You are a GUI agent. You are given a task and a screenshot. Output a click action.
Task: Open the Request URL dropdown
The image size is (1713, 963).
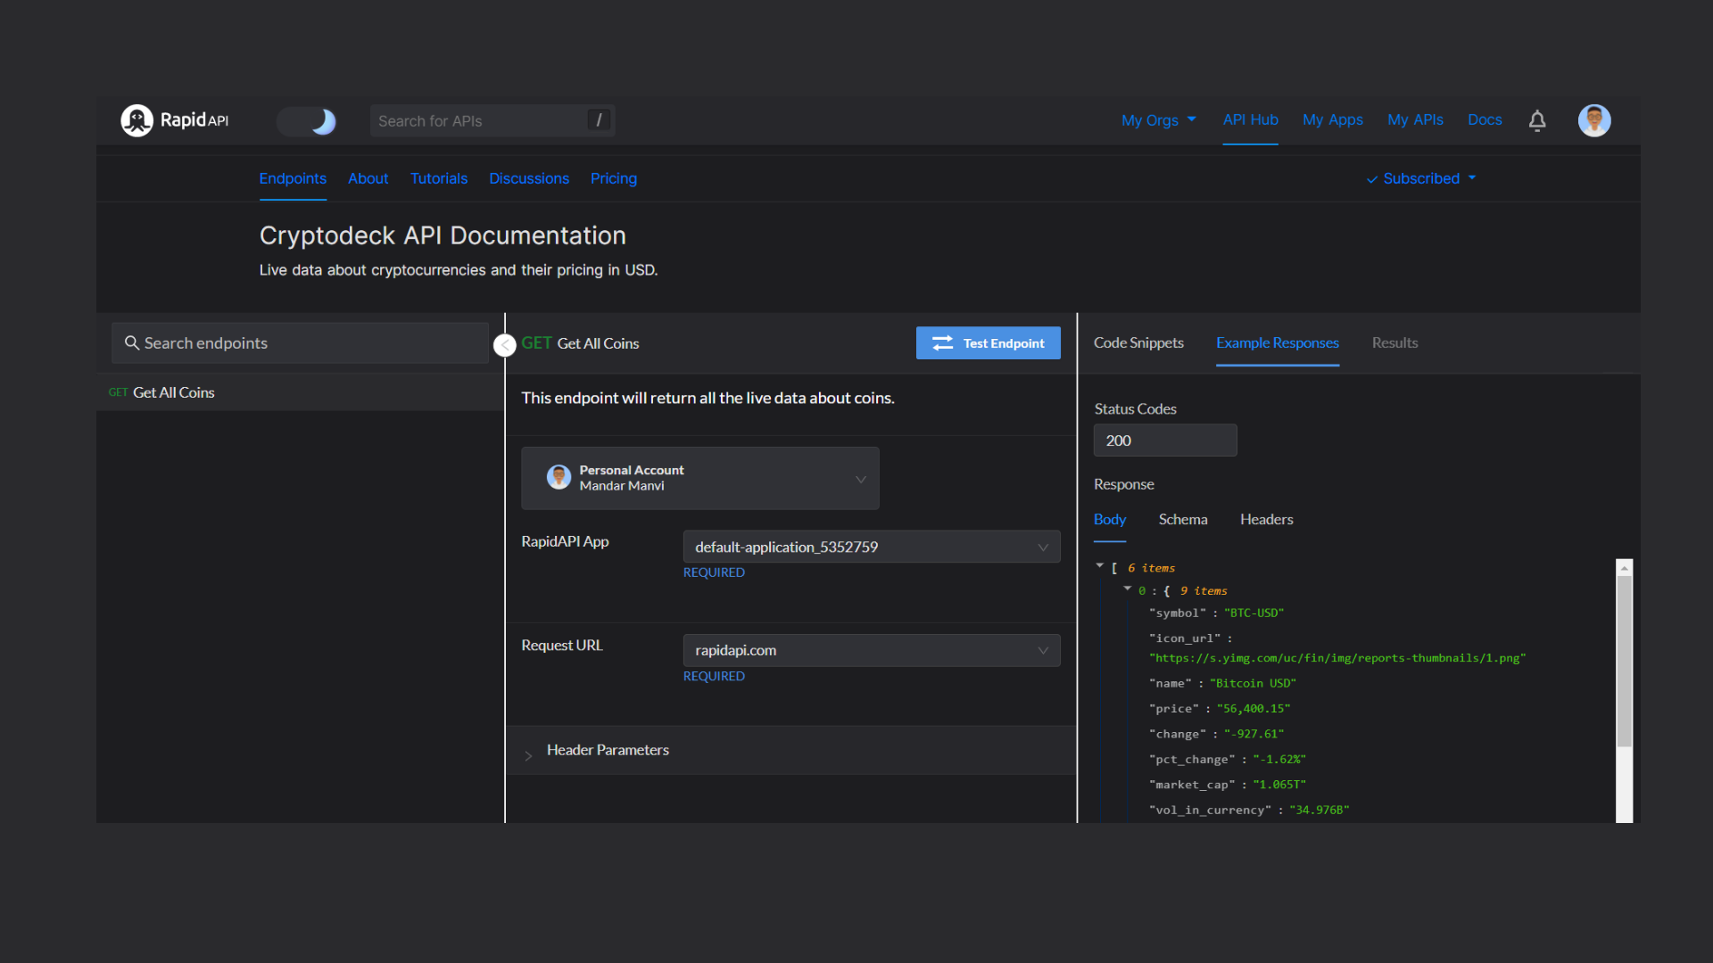click(871, 650)
